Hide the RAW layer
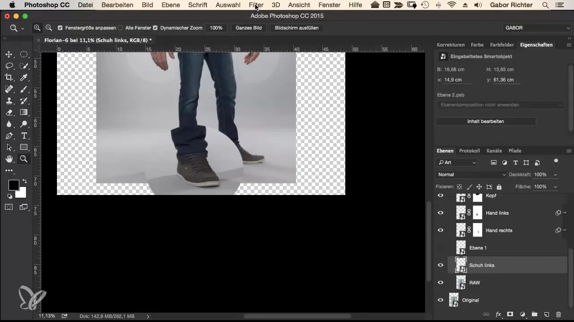The height and width of the screenshot is (322, 574). pos(440,283)
